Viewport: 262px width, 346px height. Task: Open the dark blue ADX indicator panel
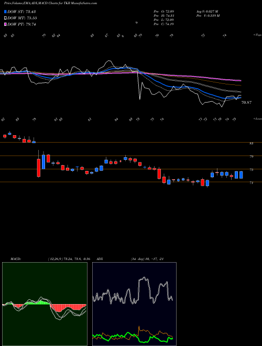click(x=134, y=304)
